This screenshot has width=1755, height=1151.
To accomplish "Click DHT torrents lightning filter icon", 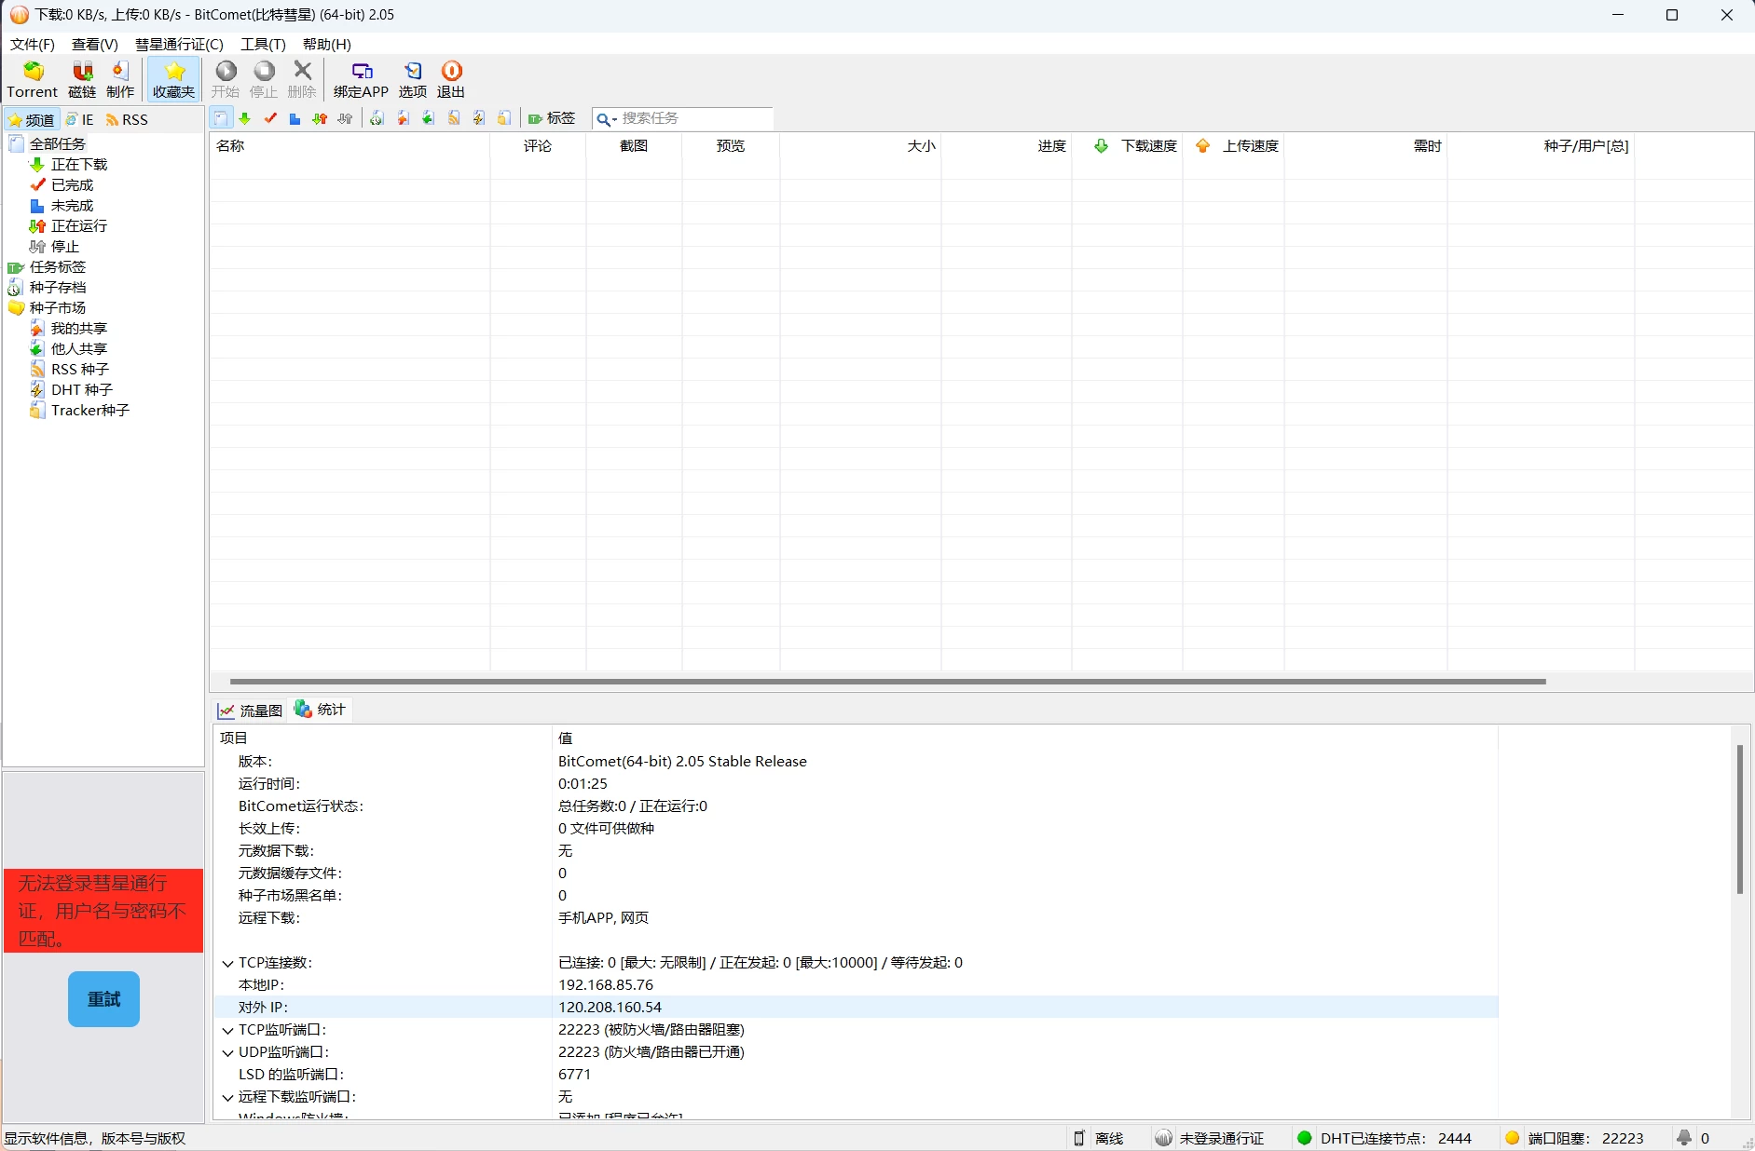I will [x=478, y=118].
